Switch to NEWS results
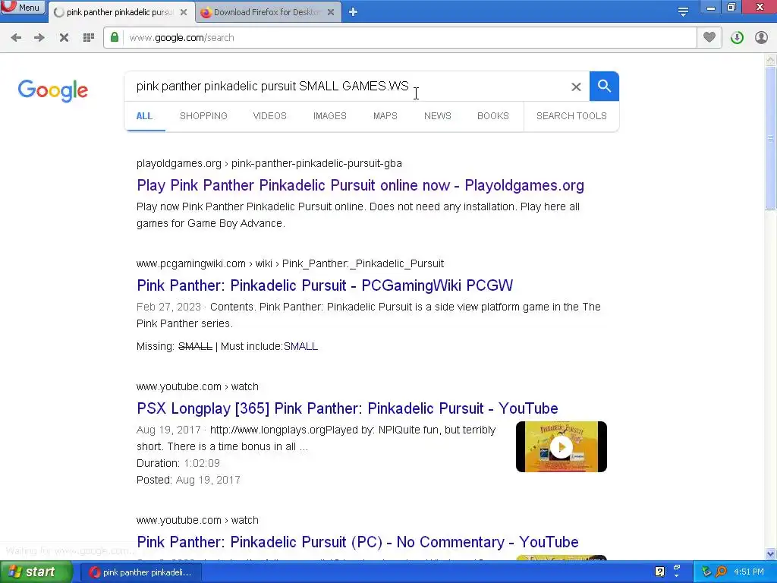 (438, 116)
